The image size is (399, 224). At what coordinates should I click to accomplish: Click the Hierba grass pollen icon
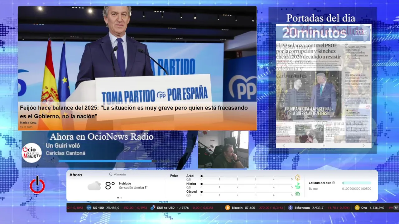(x=298, y=186)
